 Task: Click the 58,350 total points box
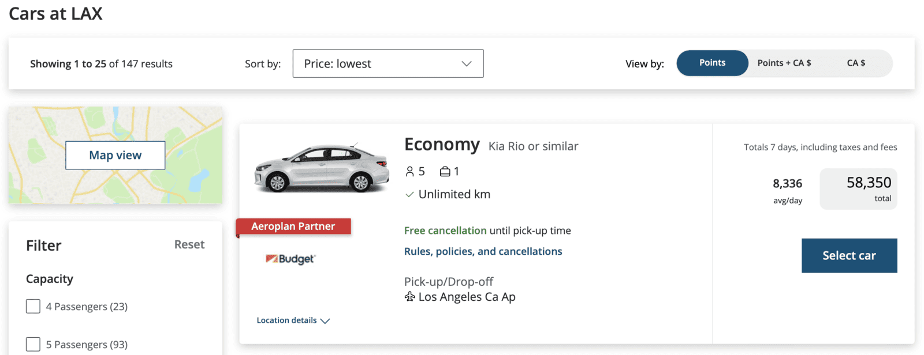click(x=858, y=189)
